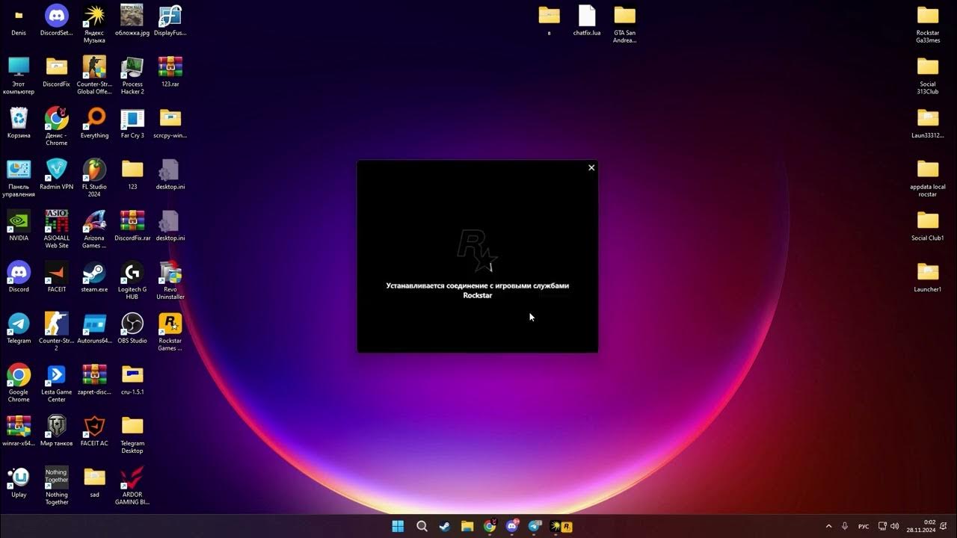Image resolution: width=957 pixels, height=538 pixels.
Task: Open ASIO4ALL Web Site shortcut
Action: click(57, 229)
